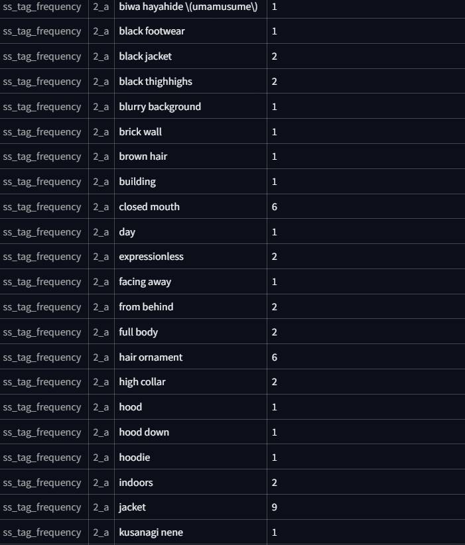The height and width of the screenshot is (545, 465).
Task: Click the 'full body' tag cell
Action: [138, 332]
